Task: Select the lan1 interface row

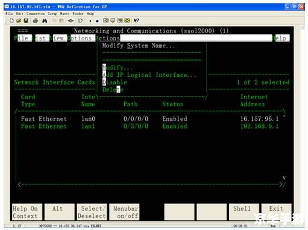Action: click(149, 126)
